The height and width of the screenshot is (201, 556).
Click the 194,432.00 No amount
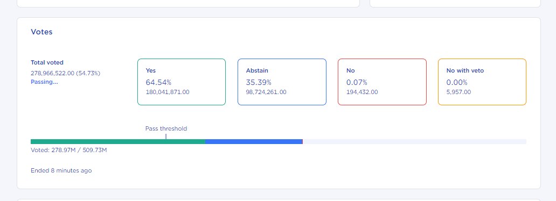[x=362, y=92]
